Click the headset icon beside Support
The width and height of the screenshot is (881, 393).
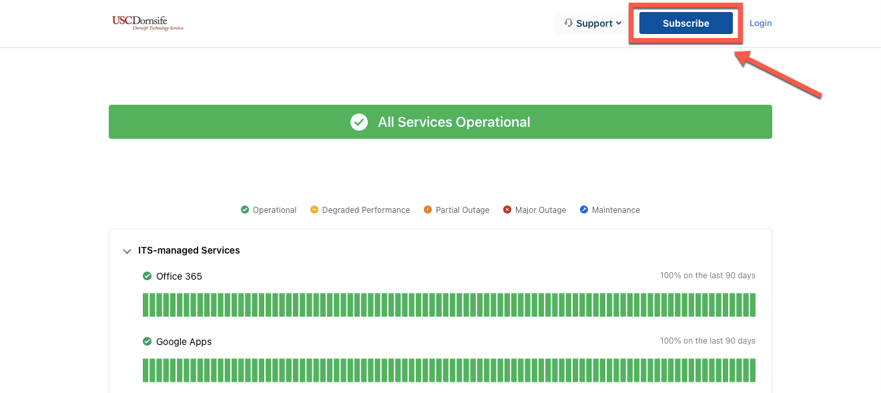tap(569, 23)
